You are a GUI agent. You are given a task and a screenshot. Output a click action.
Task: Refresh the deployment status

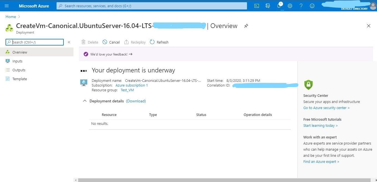pos(159,42)
